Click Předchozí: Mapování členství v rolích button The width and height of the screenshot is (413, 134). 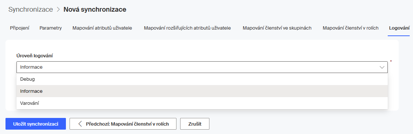[123, 124]
